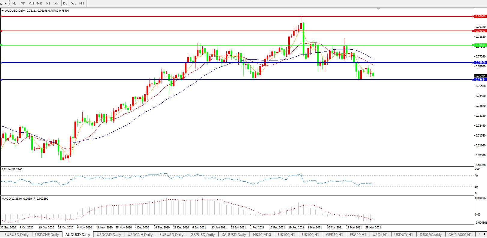Select the MN monthly timeframe button
Viewport: 487px width, 238px height.
pyautogui.click(x=82, y=4)
